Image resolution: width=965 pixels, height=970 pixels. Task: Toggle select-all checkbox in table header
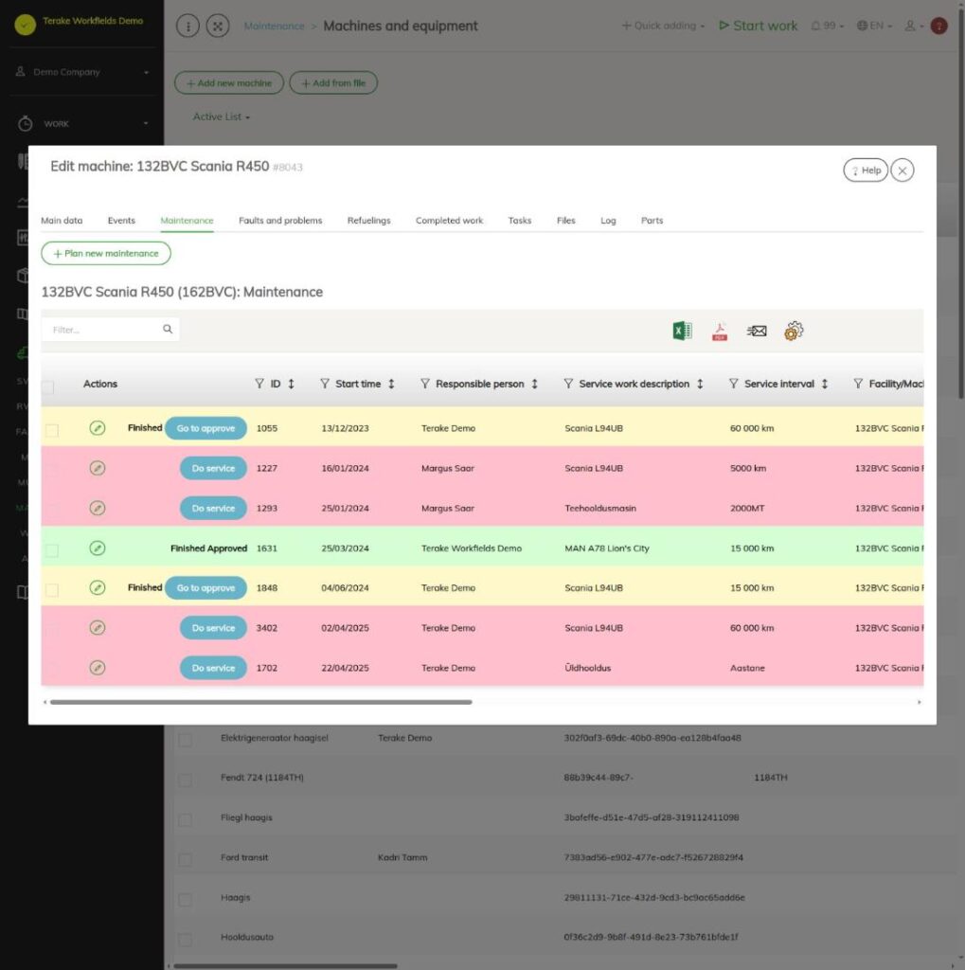tap(48, 387)
